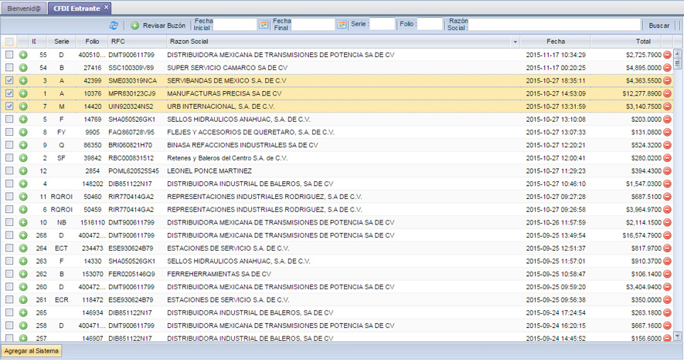The image size is (684, 361).
Task: Click Revisar Buzón button
Action: tap(158, 25)
